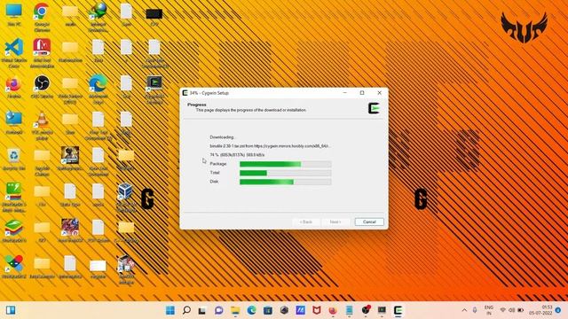Open Microsoft Edge from the taskbar
Viewport: 568px width, 319px height.
(x=251, y=310)
